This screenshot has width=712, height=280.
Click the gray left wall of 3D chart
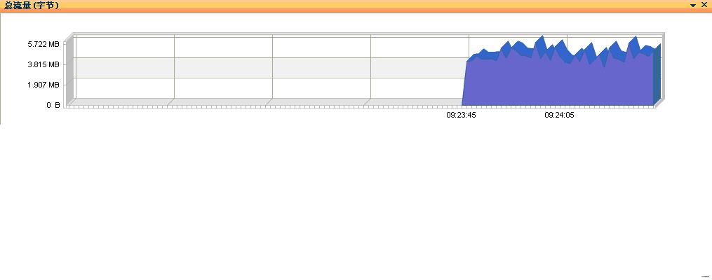(69, 70)
